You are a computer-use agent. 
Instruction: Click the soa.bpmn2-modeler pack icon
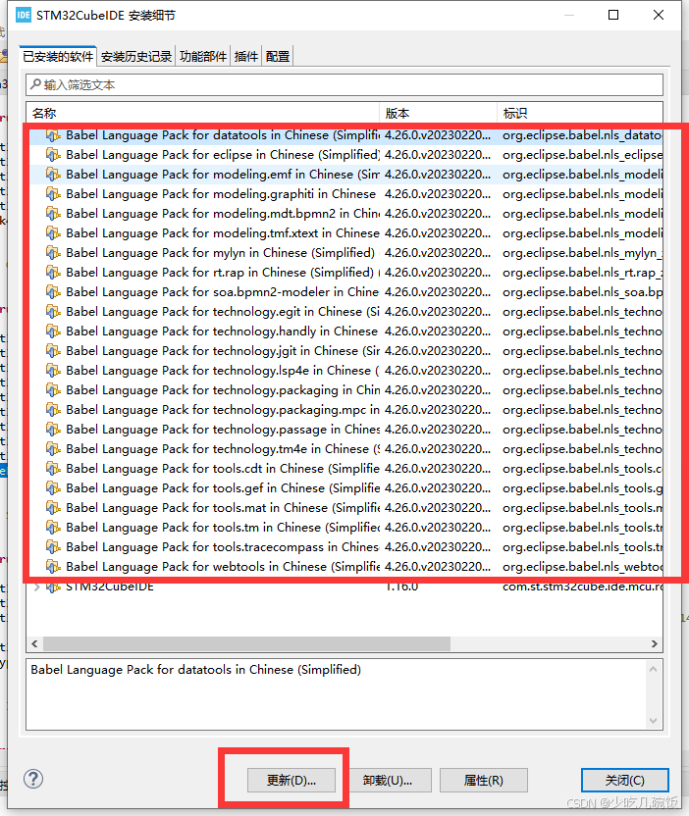point(53,292)
